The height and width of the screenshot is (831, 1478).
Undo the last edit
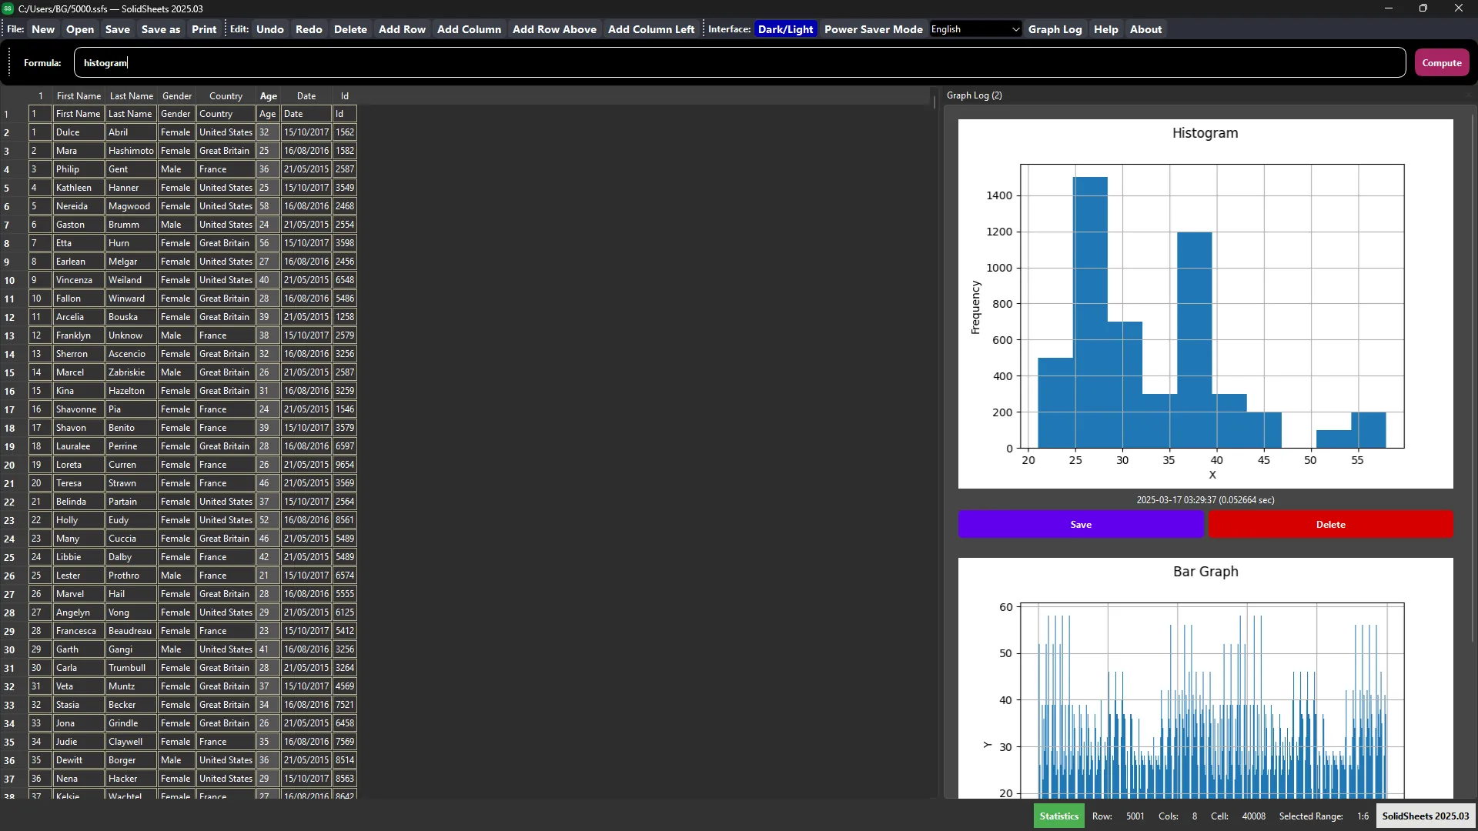[x=270, y=29]
